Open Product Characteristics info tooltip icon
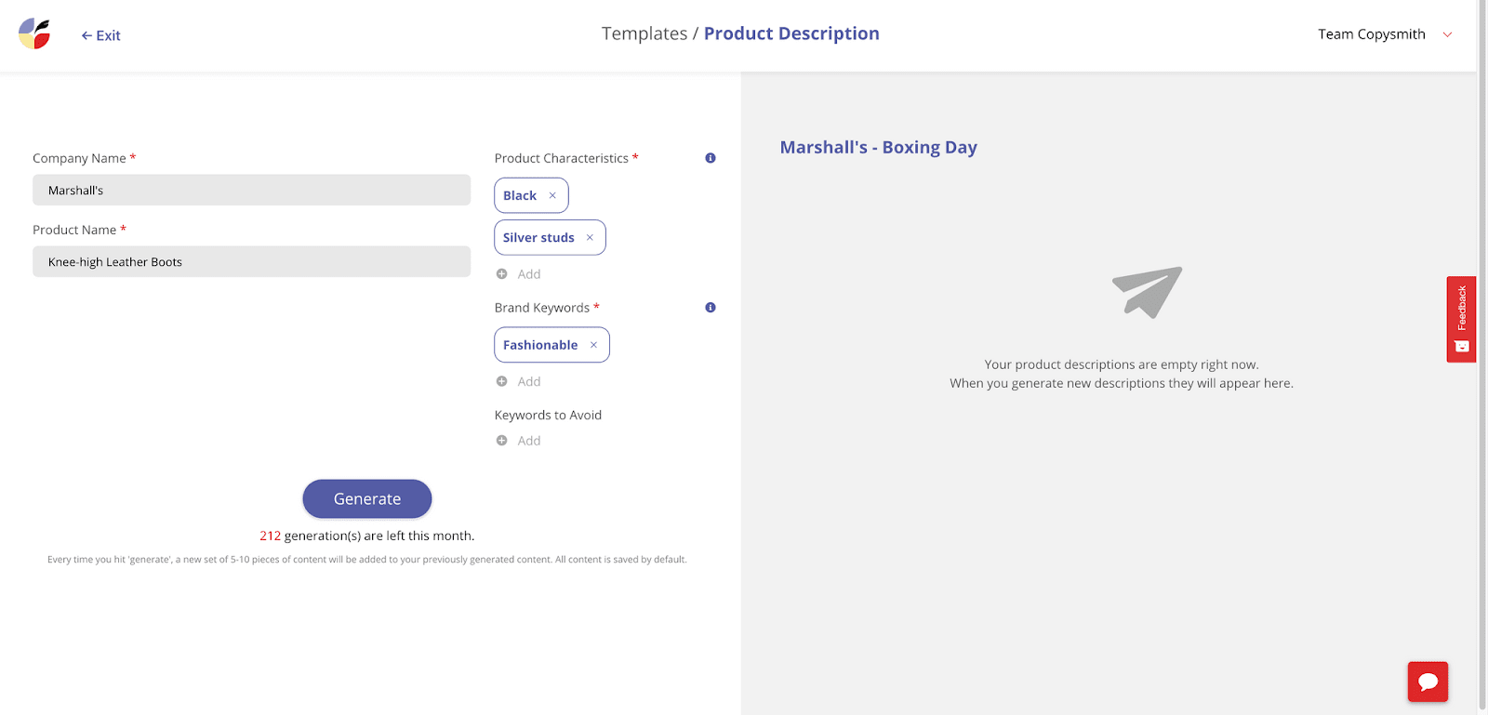 711,158
